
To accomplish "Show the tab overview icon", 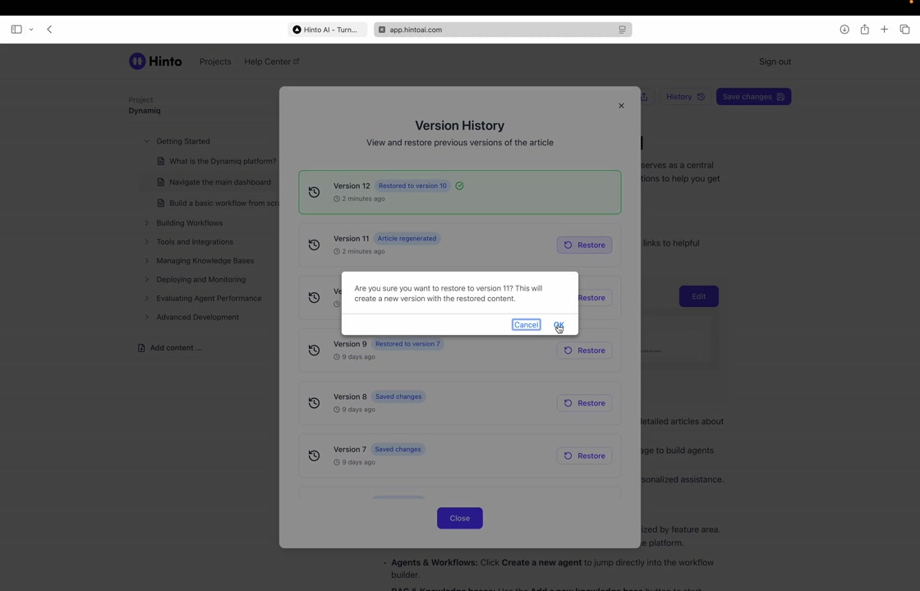I will pyautogui.click(x=904, y=30).
